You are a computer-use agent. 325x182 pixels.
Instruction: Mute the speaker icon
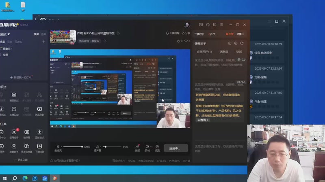tap(97, 147)
